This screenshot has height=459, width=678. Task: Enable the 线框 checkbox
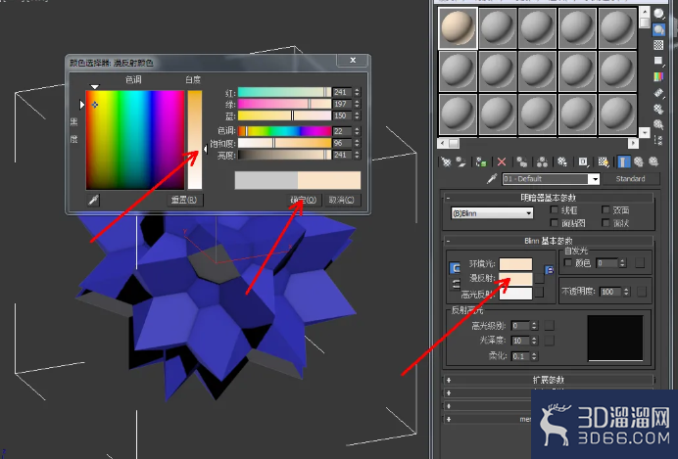tap(554, 209)
